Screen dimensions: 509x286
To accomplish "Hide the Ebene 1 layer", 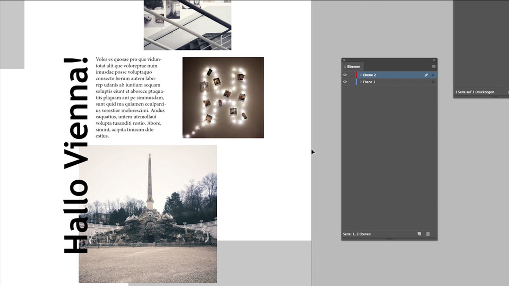I will 345,82.
